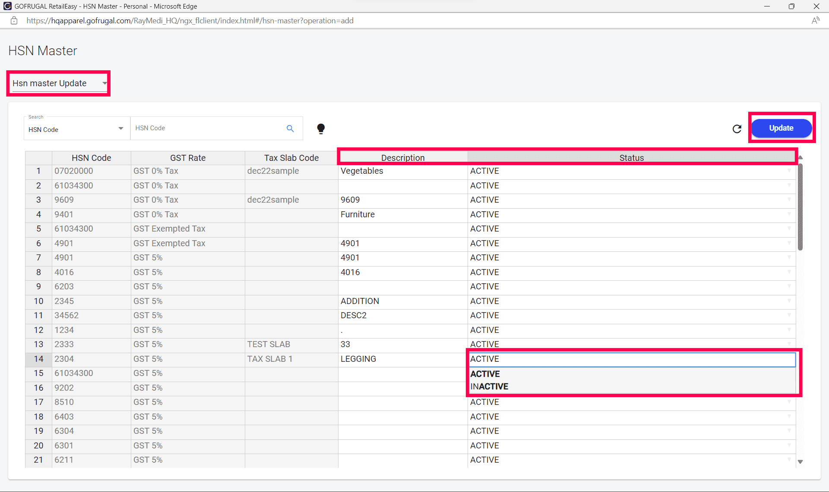Screen dimensions: 829x492
Task: Click the search magnifier icon
Action: (290, 128)
